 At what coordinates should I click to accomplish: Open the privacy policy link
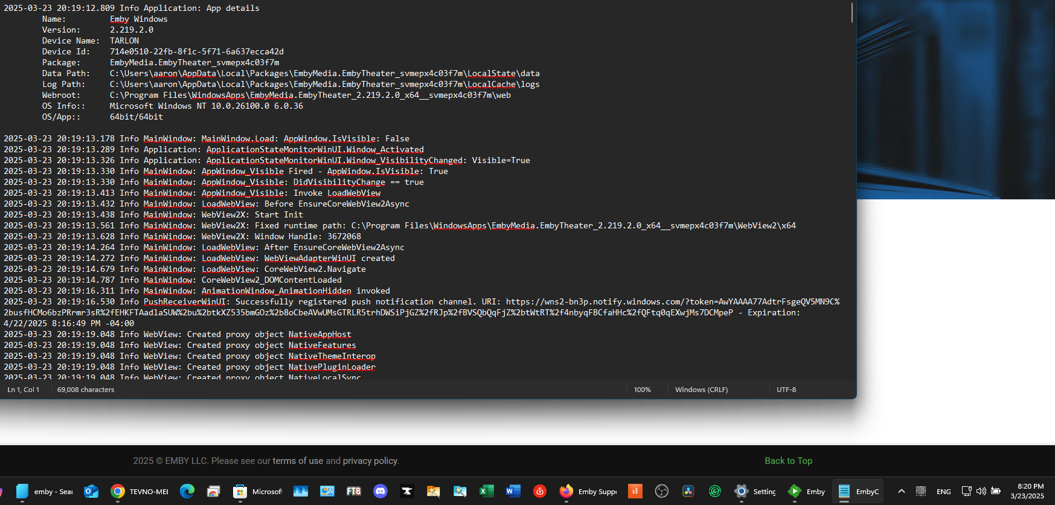370,461
